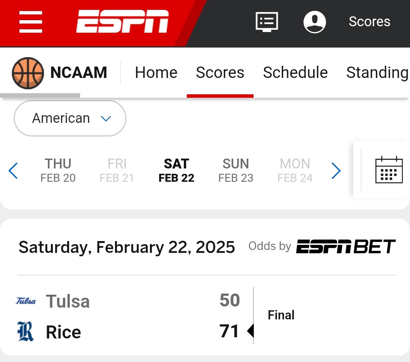Click the NCAAM basketball icon
410x362 pixels.
coord(28,73)
